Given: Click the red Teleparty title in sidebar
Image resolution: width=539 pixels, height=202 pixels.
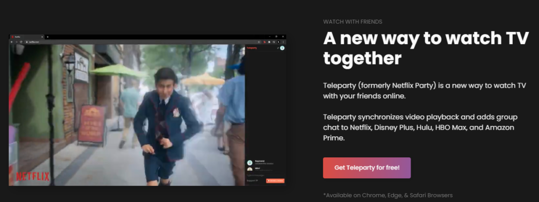Looking at the screenshot, I should (252, 48).
